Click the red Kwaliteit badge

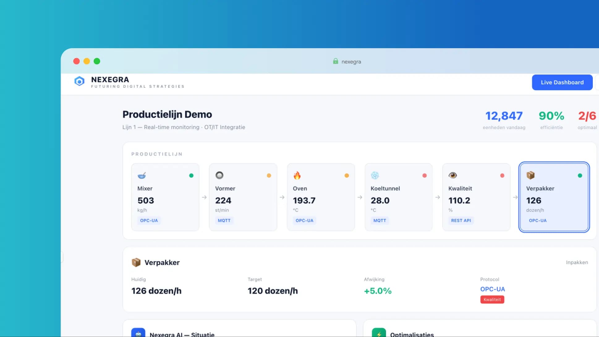tap(492, 300)
